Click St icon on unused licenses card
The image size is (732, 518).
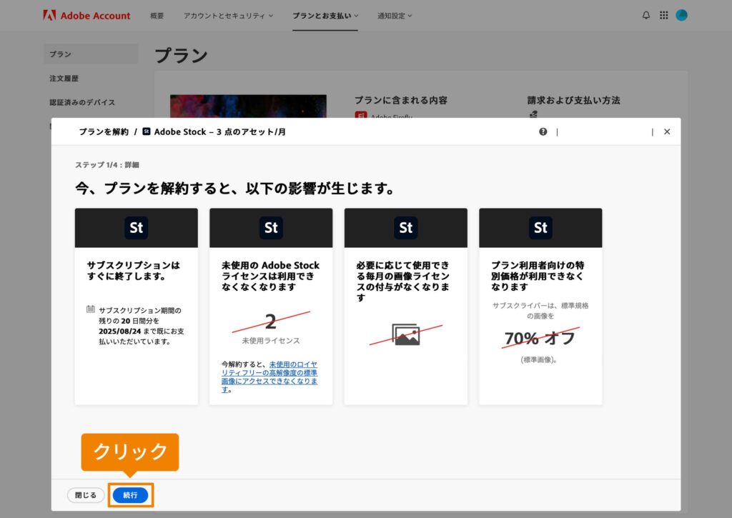[x=271, y=228]
